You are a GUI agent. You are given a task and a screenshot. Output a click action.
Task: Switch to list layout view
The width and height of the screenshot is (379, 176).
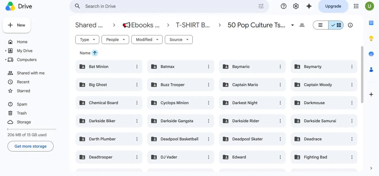321,25
